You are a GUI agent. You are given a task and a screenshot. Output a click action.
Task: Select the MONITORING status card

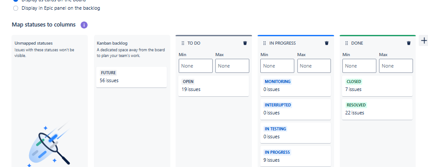(x=296, y=86)
